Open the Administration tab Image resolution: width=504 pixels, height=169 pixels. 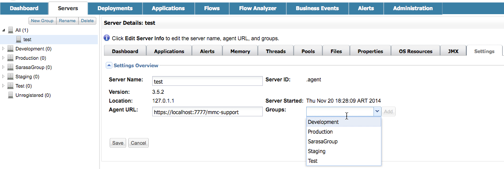click(x=413, y=8)
